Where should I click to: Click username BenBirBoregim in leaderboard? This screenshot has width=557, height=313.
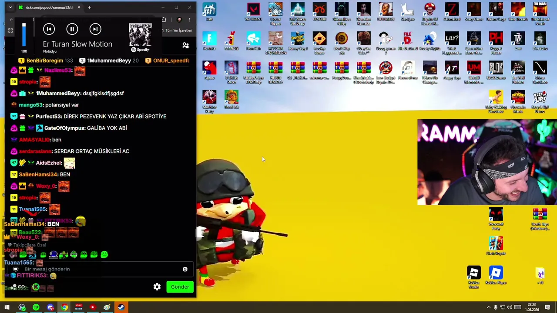pos(44,61)
